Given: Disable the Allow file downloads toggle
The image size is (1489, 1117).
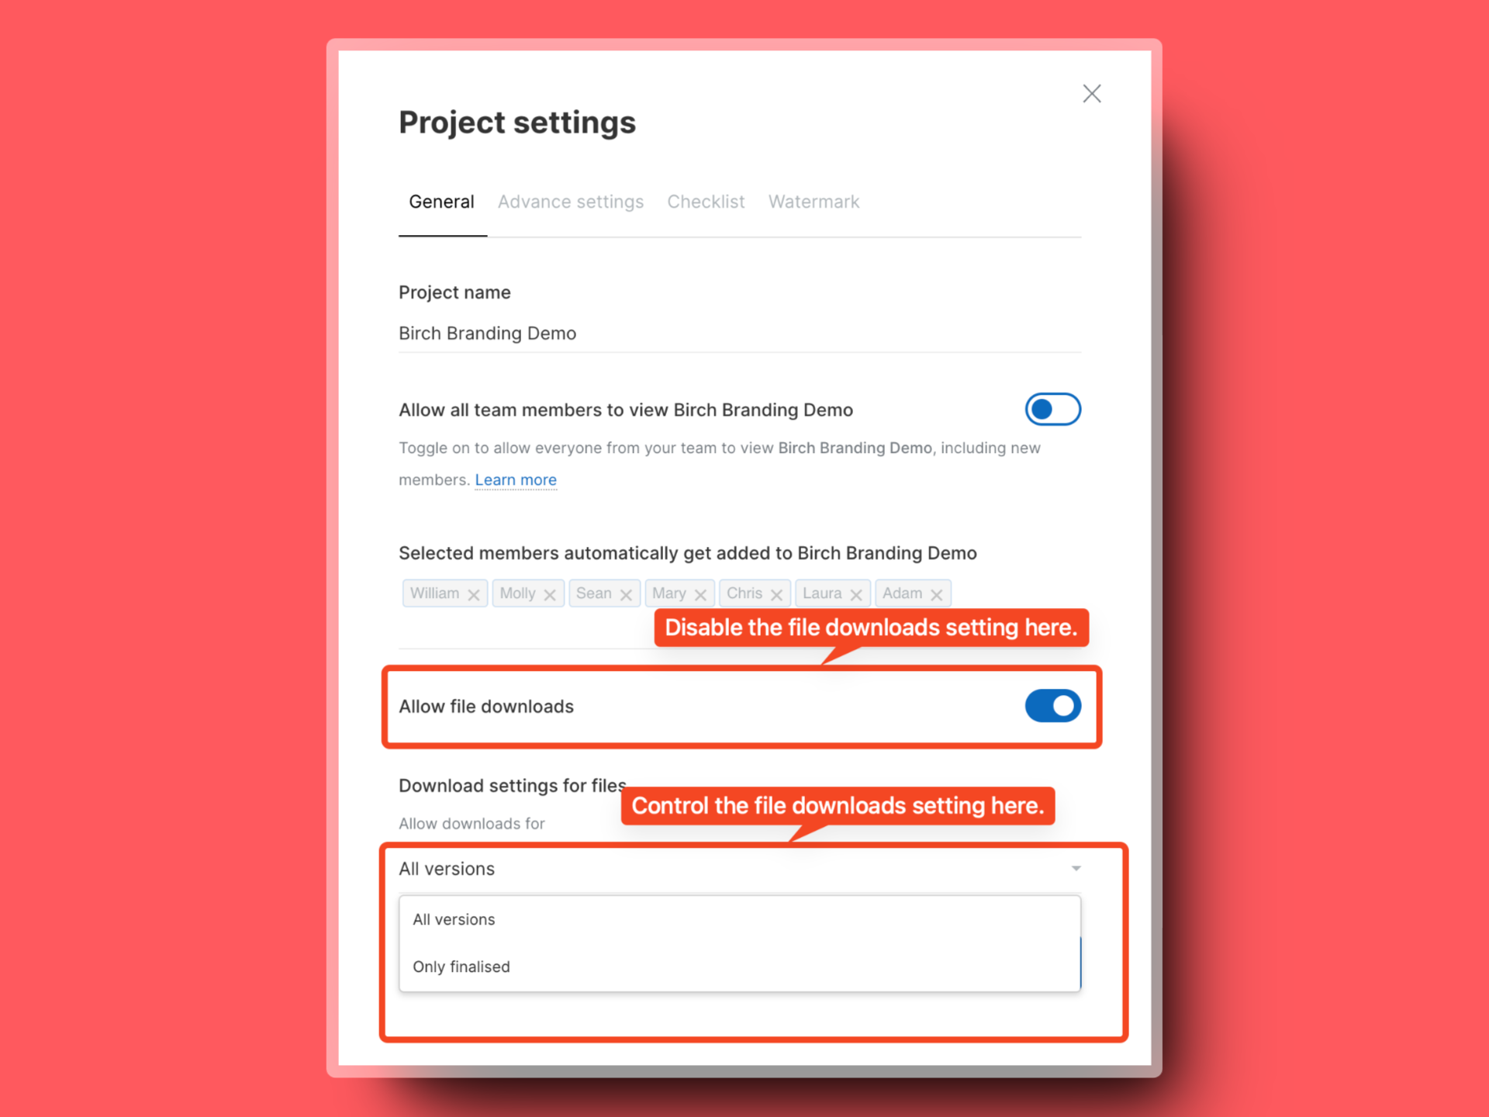Looking at the screenshot, I should [1052, 707].
